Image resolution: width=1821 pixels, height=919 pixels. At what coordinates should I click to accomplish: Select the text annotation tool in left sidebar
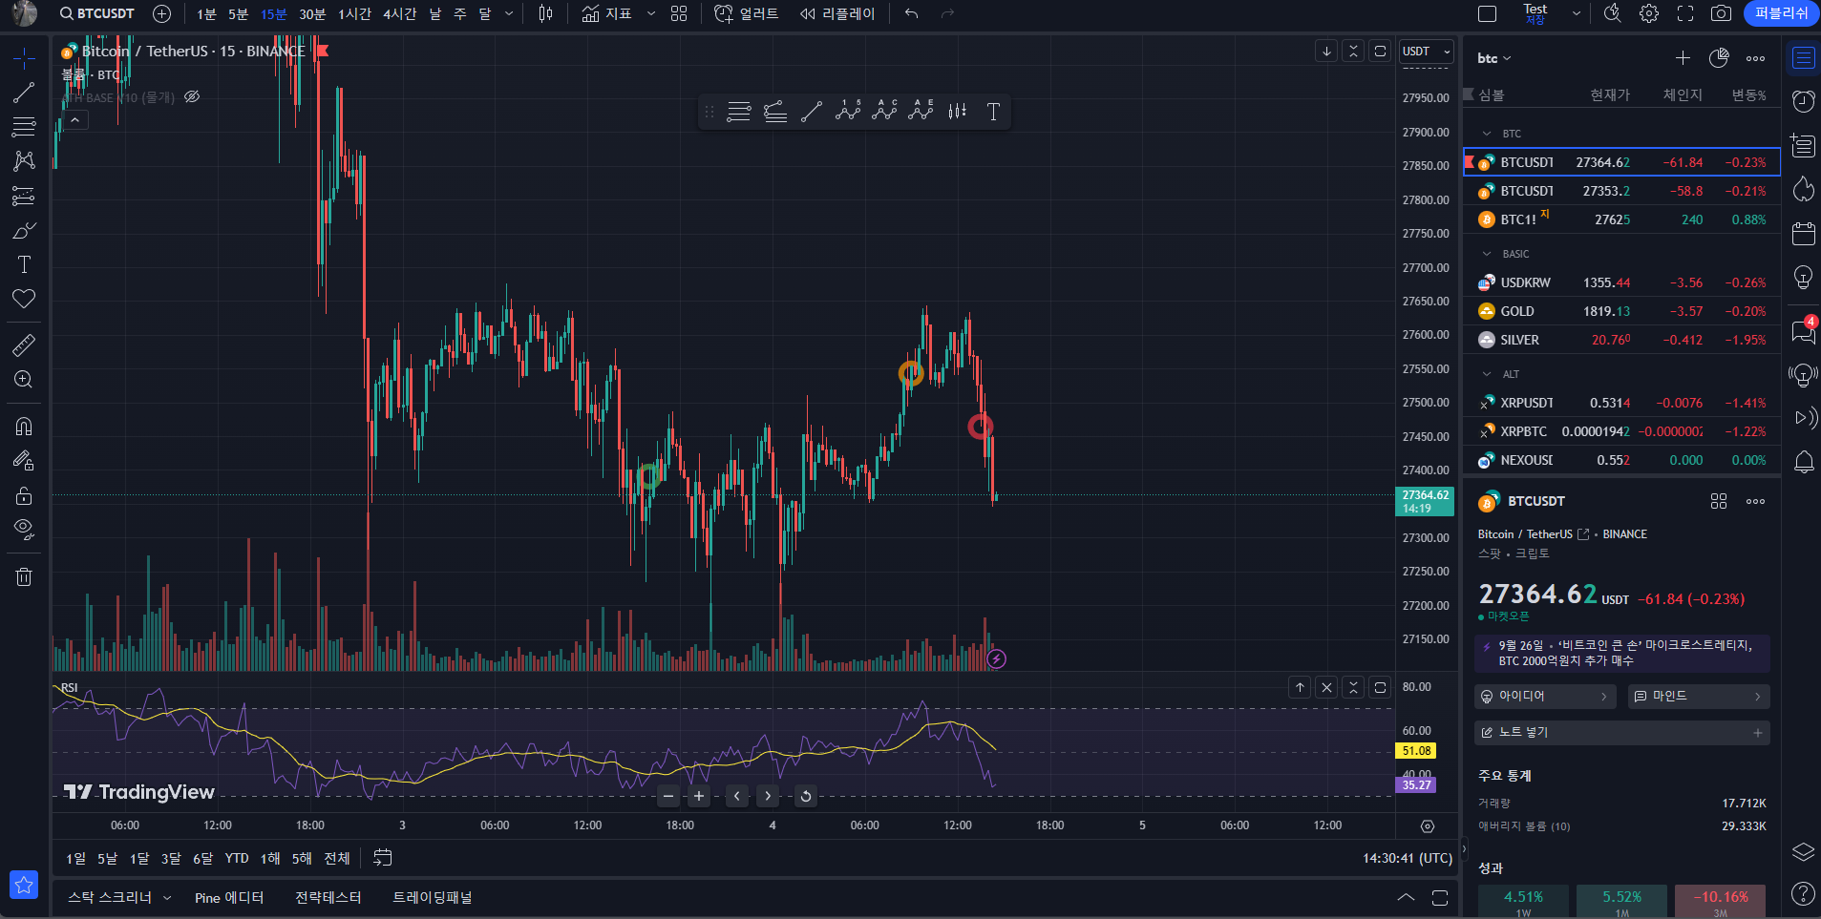[24, 264]
